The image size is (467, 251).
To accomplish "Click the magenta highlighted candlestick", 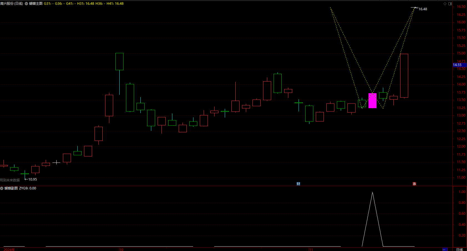I will [x=372, y=100].
